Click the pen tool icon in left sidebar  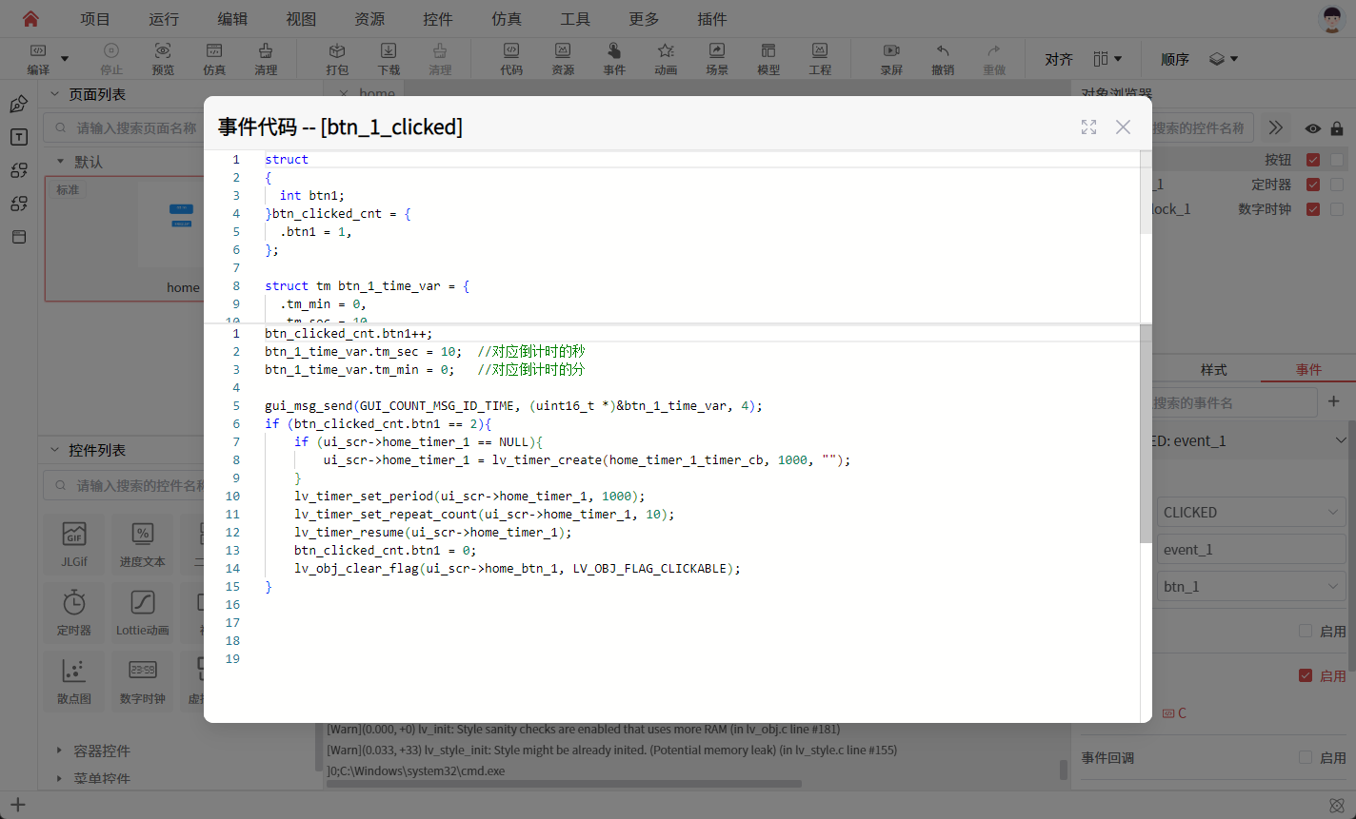18,104
